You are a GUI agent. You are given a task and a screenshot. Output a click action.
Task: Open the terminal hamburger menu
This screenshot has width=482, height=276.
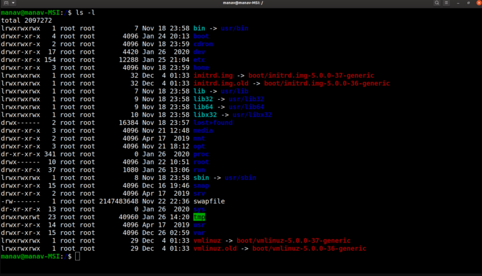[x=448, y=4]
